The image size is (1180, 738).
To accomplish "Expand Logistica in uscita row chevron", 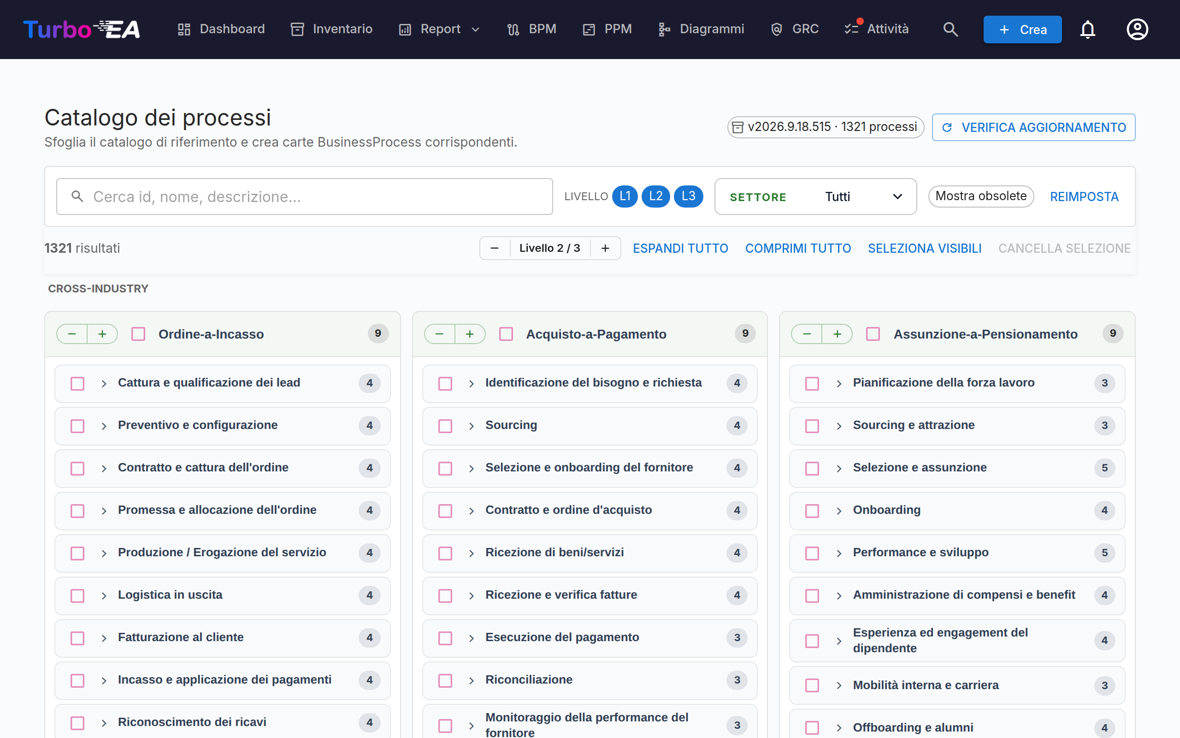I will pos(104,595).
